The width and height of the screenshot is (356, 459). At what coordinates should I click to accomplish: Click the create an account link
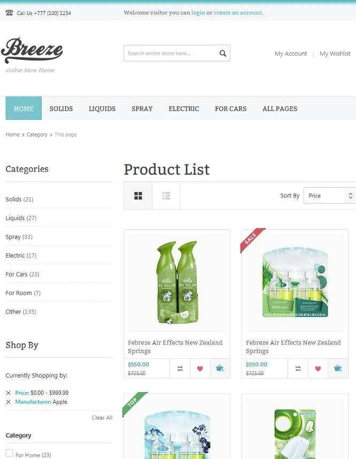(x=238, y=13)
